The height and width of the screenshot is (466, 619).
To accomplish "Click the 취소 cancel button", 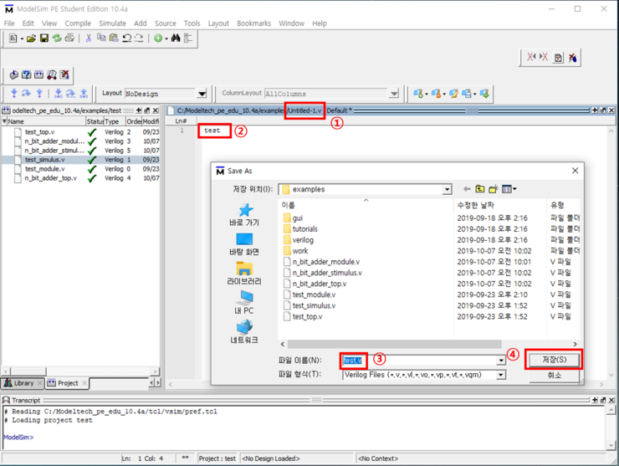I will point(554,375).
